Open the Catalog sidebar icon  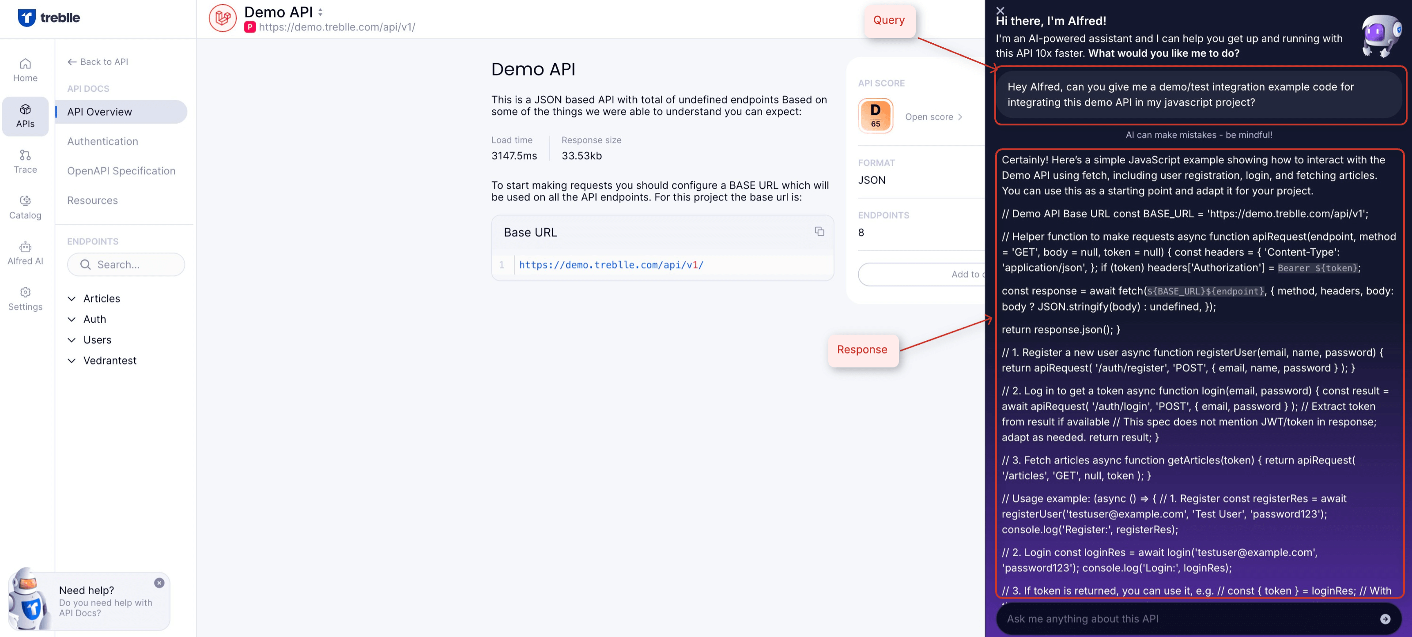pos(25,207)
